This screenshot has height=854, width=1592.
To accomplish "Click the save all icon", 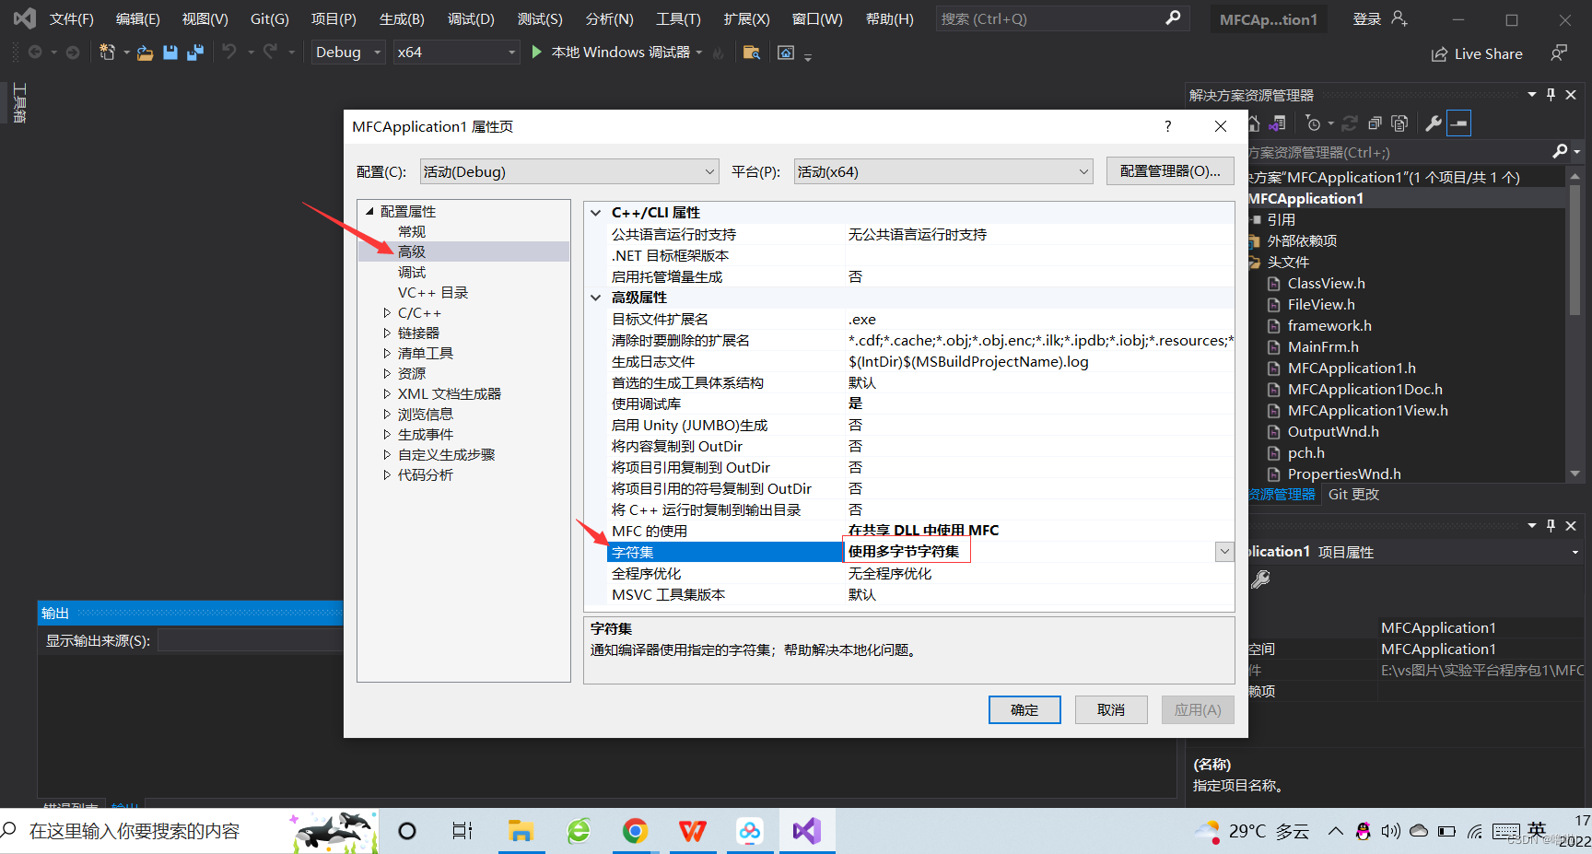I will (x=194, y=53).
